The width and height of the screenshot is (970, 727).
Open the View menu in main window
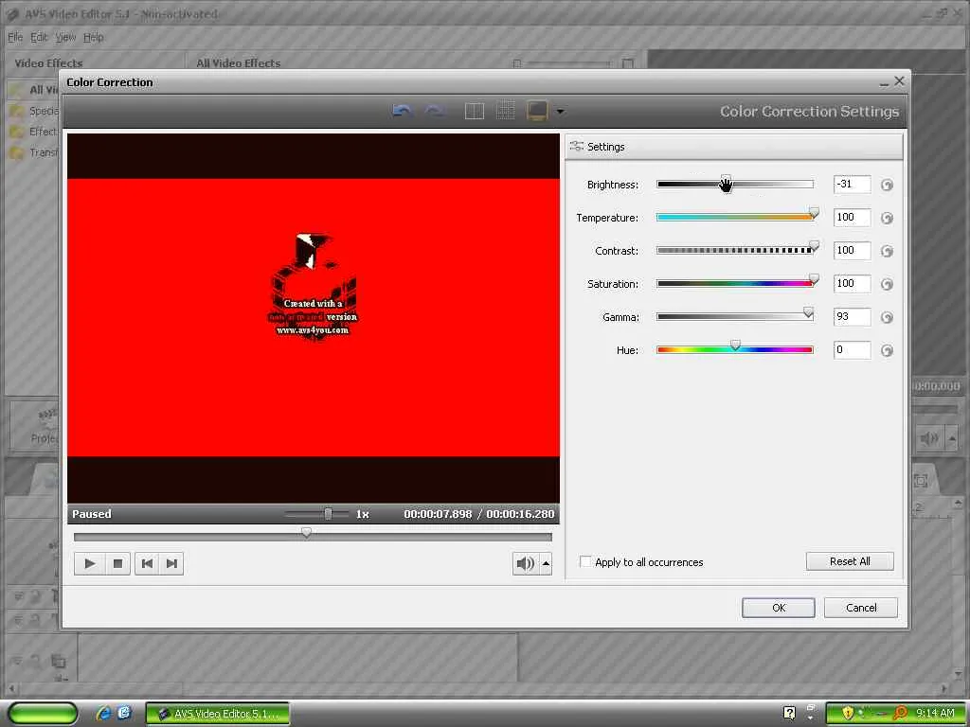[x=65, y=37]
